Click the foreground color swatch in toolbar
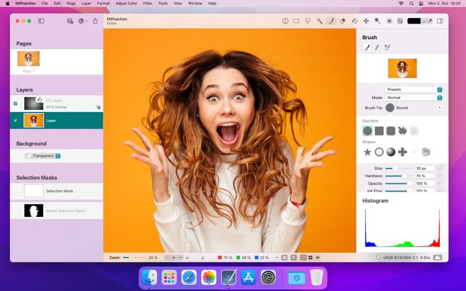The height and width of the screenshot is (291, 466). (414, 21)
